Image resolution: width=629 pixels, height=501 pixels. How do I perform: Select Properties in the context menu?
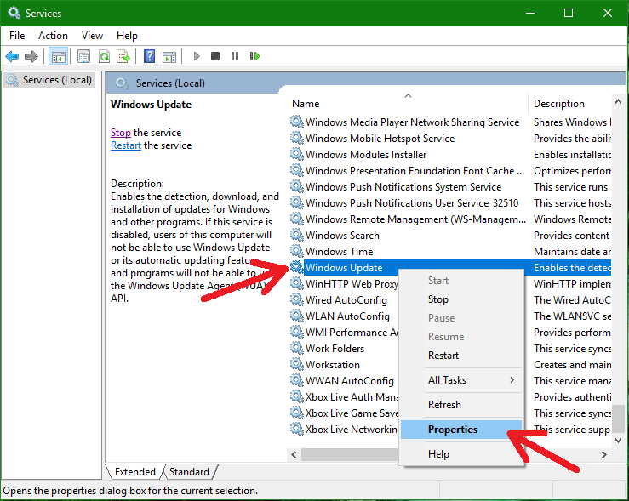[461, 430]
